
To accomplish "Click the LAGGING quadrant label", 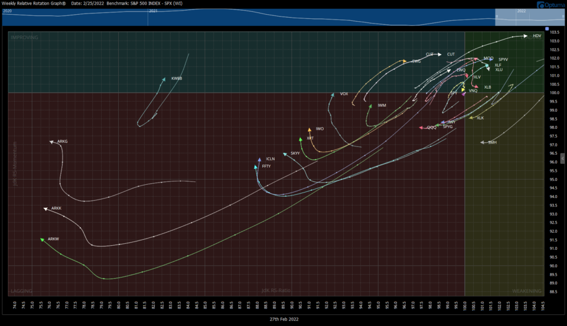I will pyautogui.click(x=21, y=291).
